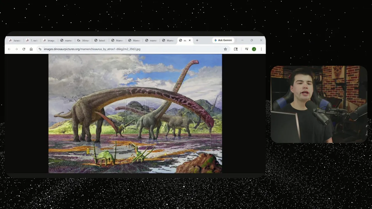Viewport: 372px width, 209px height.
Task: Switch to the SKmar tab
Action: (83, 40)
